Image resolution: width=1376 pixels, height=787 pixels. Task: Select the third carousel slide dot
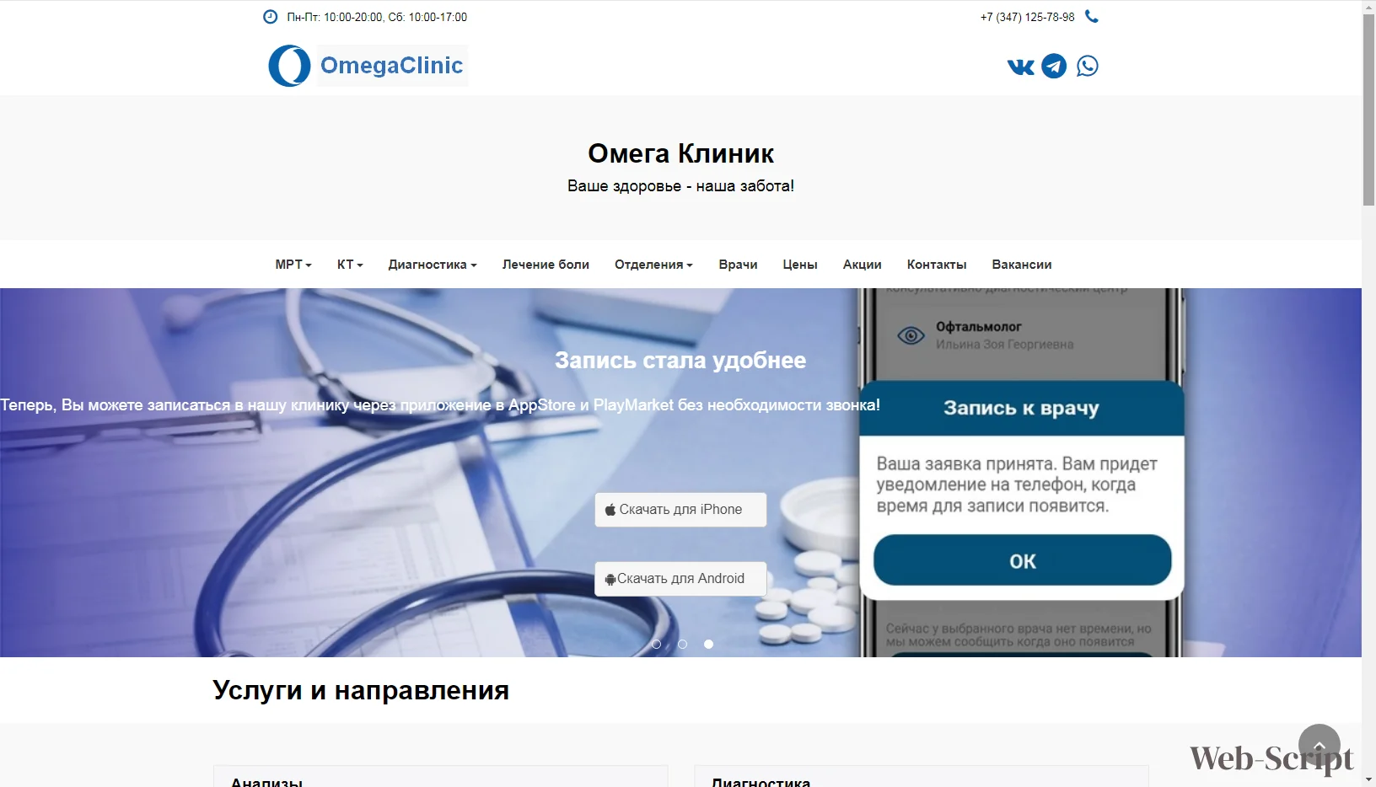pyautogui.click(x=708, y=644)
